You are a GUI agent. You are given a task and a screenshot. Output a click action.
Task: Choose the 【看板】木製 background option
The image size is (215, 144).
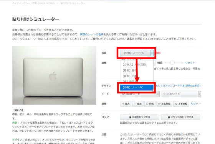[x=129, y=76]
